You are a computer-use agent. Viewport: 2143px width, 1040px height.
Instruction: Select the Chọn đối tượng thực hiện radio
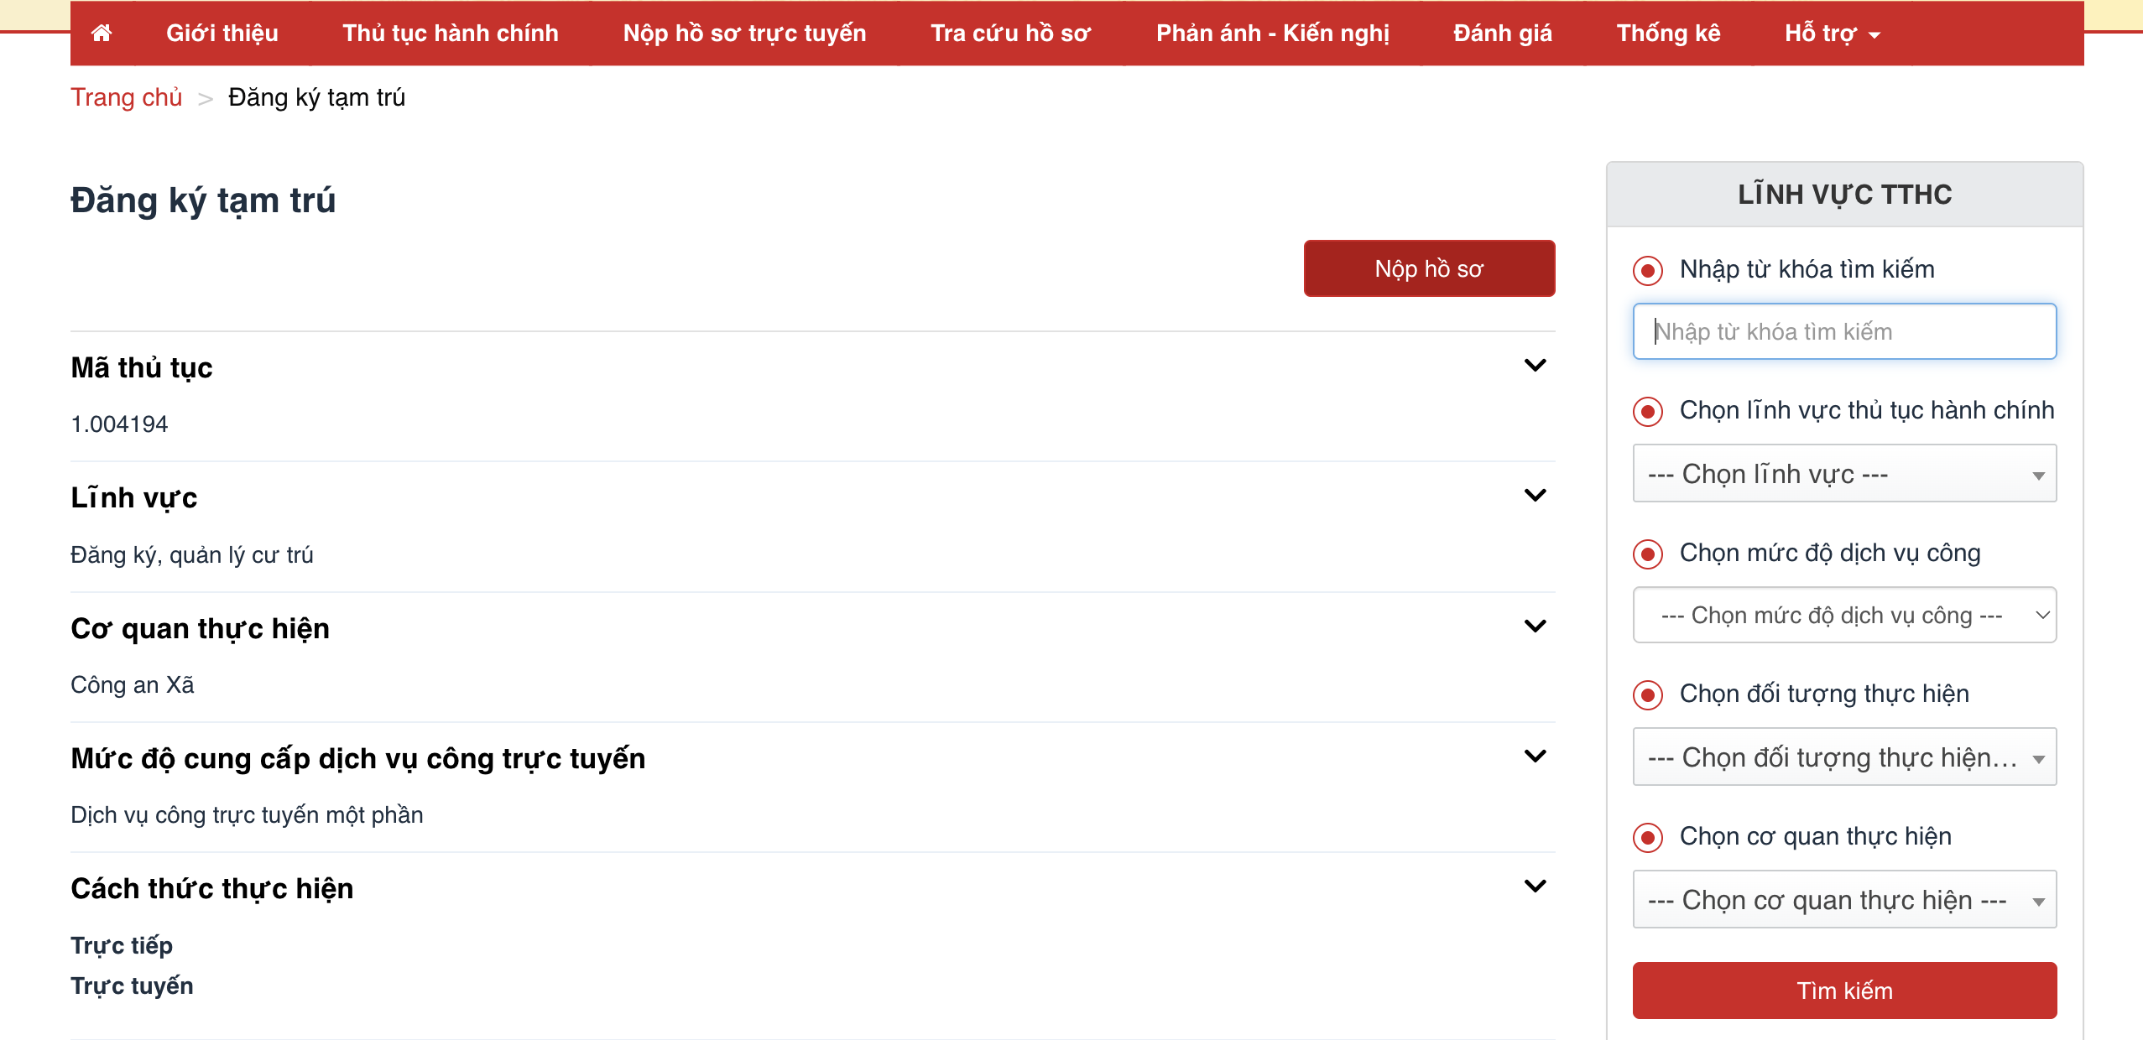1648,695
